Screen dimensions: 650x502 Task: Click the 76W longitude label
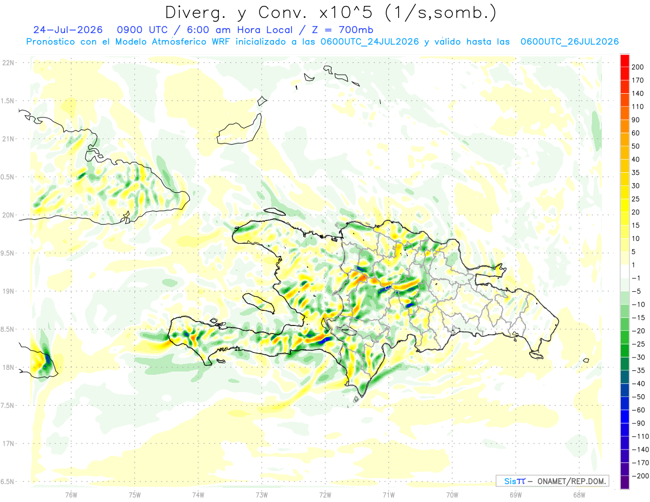tap(71, 494)
